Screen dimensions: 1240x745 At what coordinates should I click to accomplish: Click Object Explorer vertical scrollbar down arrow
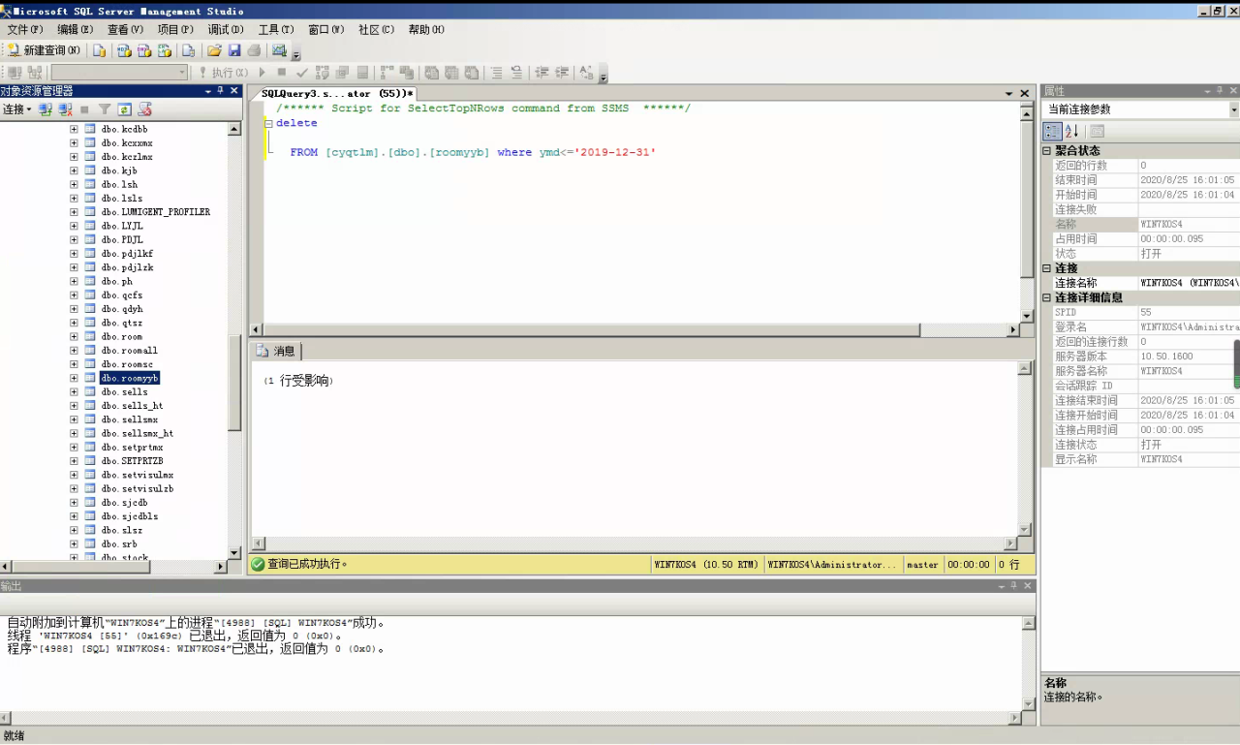(x=233, y=552)
